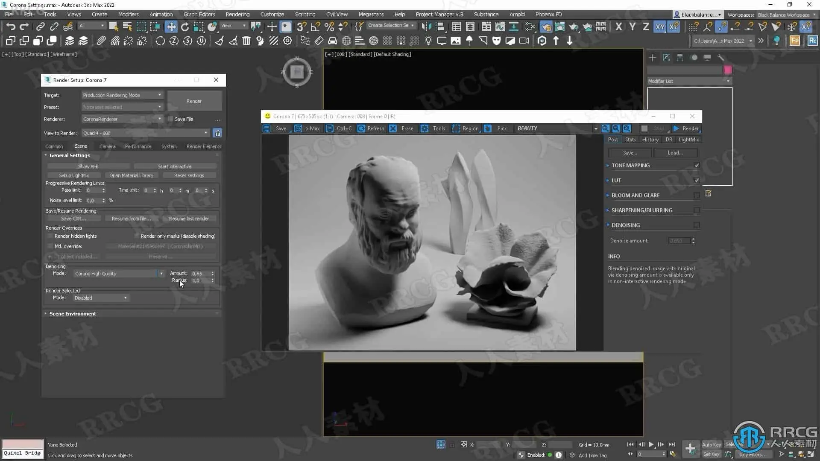Viewport: 820px width, 461px height.
Task: Click the lock icon beside View to Render
Action: [x=217, y=133]
